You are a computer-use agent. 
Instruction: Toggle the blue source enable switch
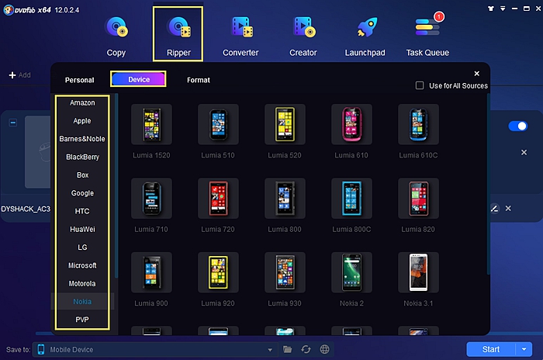(x=517, y=126)
